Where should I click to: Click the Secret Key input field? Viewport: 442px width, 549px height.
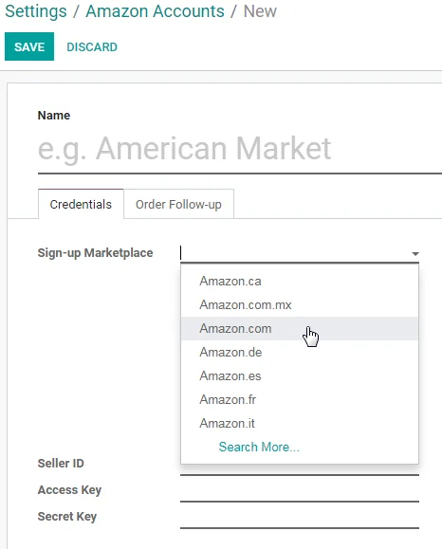(x=300, y=517)
